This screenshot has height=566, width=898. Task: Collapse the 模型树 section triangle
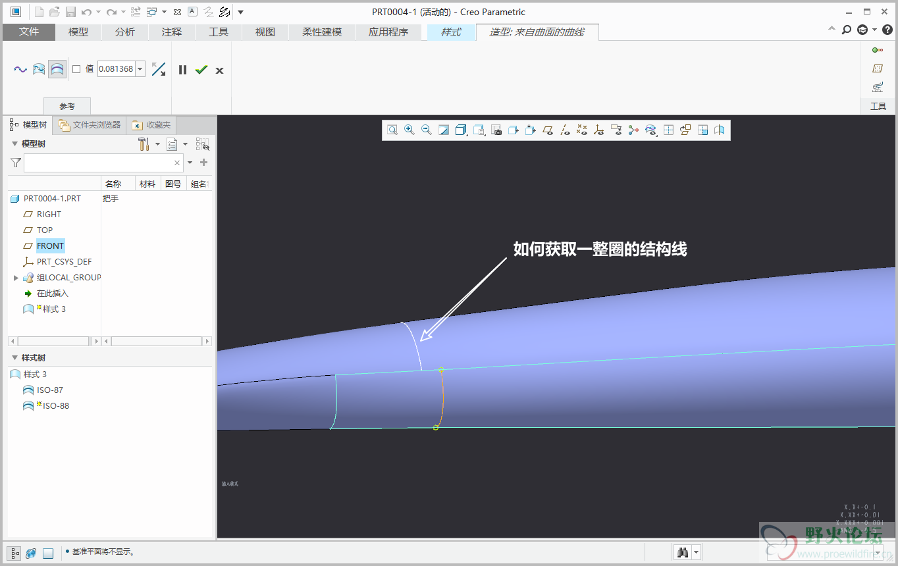[x=15, y=144]
